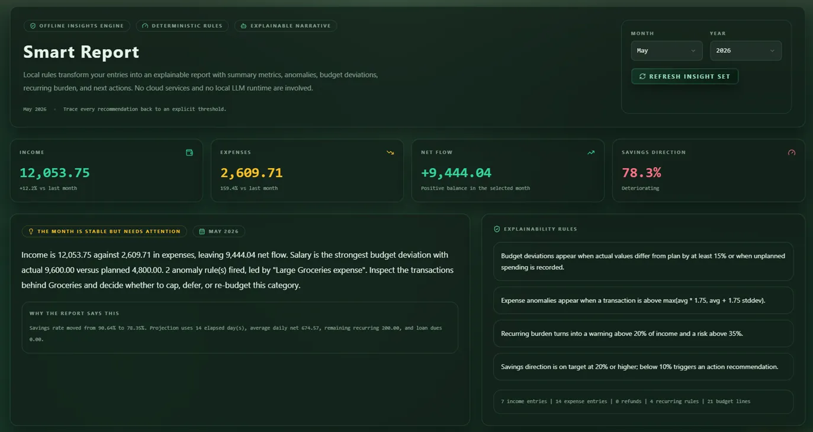Click the Expenses value 2,609.71
Viewport: 813px width, 432px height.
[251, 173]
